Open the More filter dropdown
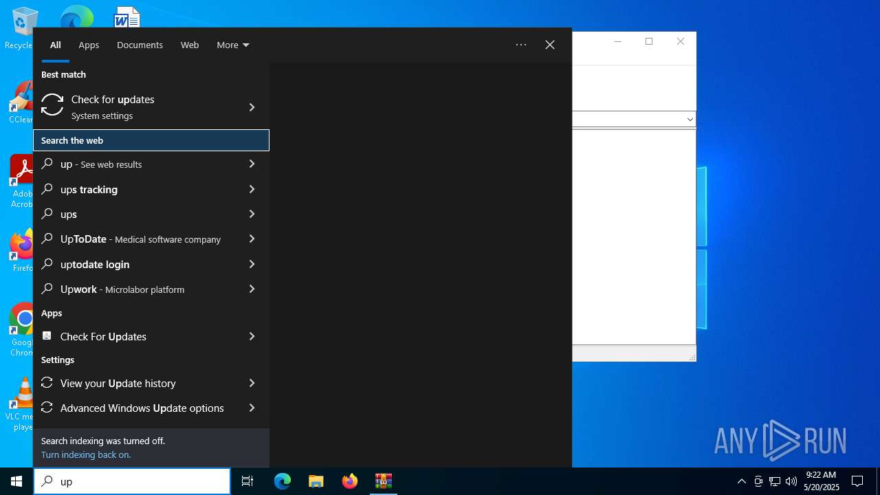This screenshot has height=495, width=880. (x=233, y=45)
